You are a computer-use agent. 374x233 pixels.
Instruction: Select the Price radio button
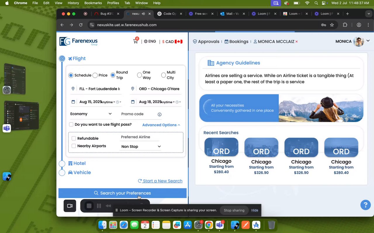tap(95, 75)
